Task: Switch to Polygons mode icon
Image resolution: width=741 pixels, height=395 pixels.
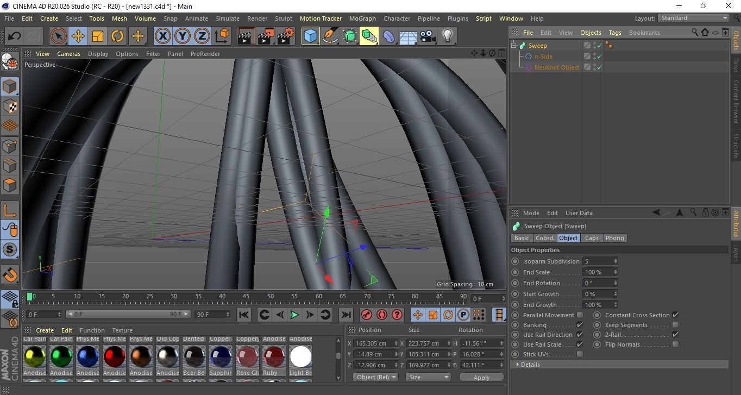Action: tap(10, 185)
